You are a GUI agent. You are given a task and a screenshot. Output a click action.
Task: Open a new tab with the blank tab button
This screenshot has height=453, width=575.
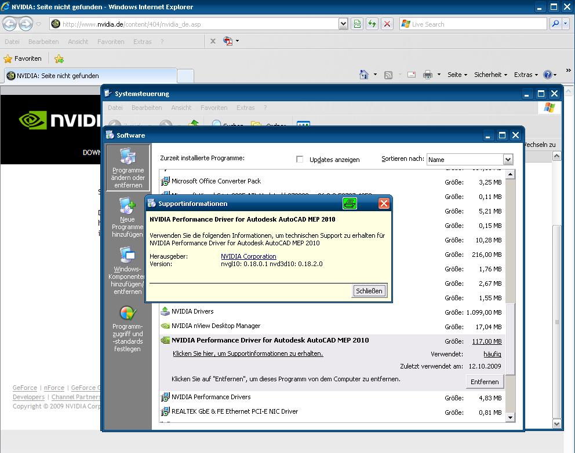pyautogui.click(x=185, y=76)
